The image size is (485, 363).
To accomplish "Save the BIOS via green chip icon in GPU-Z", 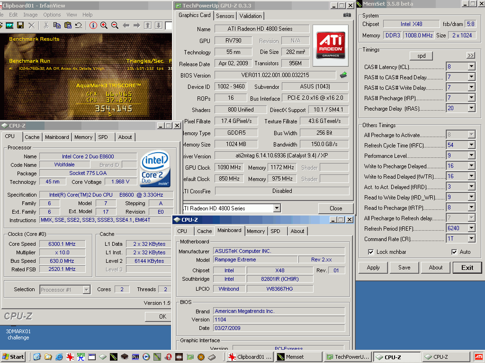I will point(343,75).
